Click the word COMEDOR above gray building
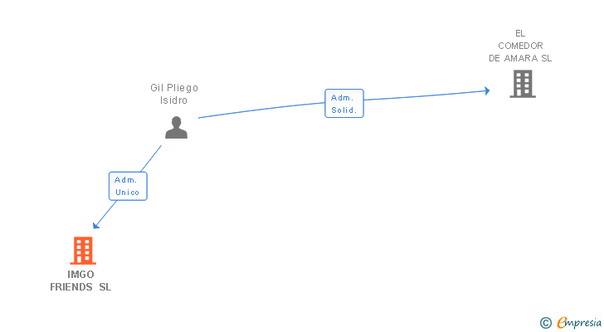The height and width of the screenshot is (332, 604). pos(520,46)
